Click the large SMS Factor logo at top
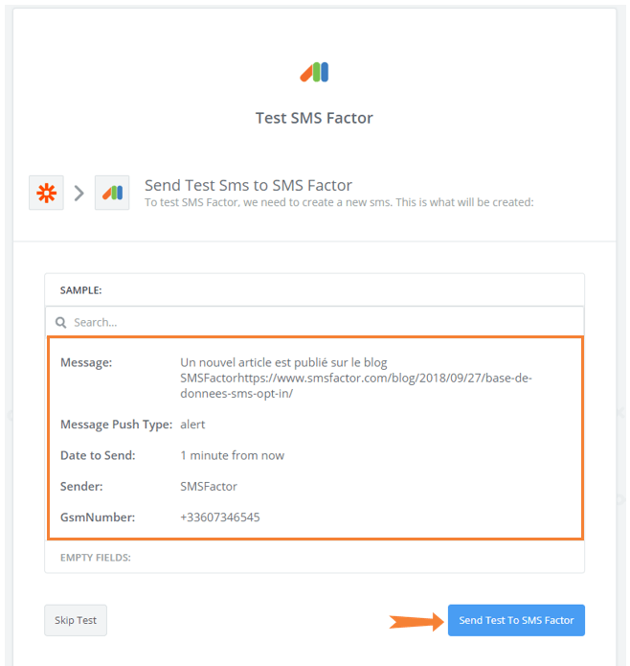The width and height of the screenshot is (630, 666). pos(314,72)
